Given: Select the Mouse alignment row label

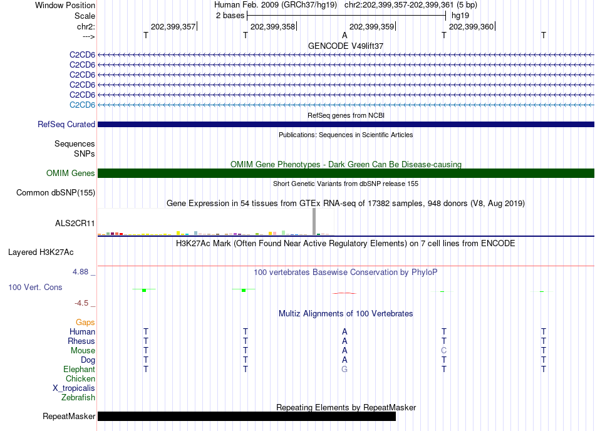Looking at the screenshot, I should click(83, 351).
